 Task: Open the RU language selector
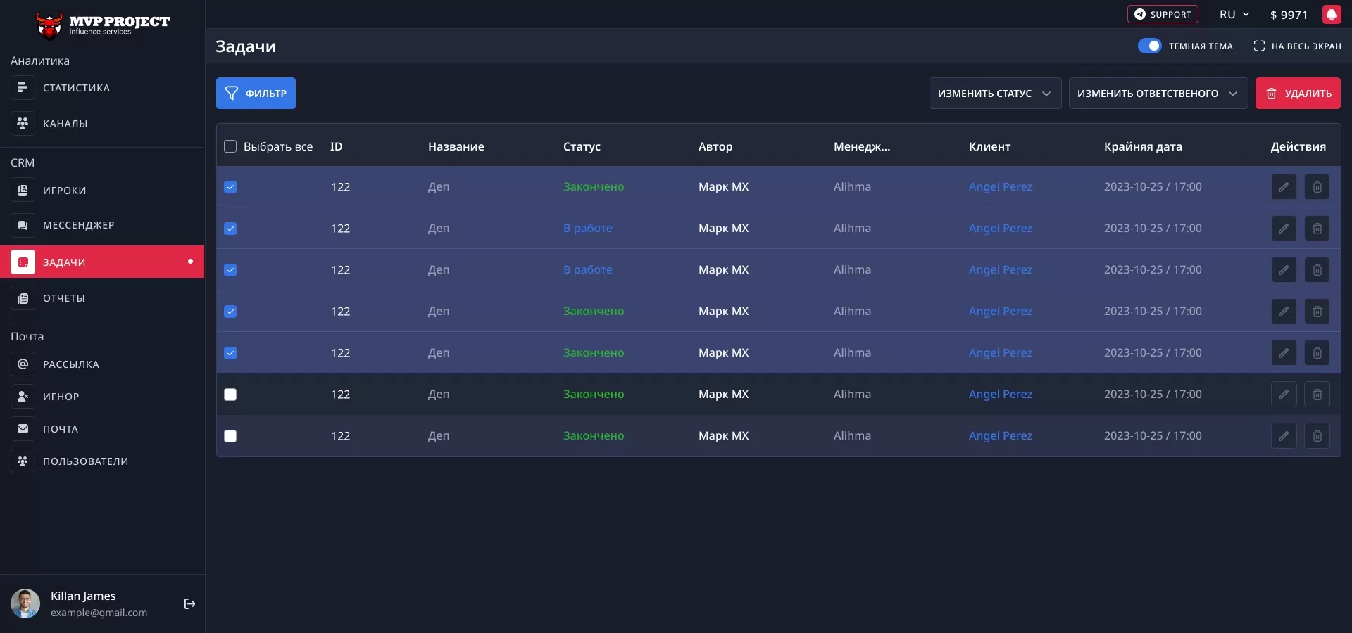tap(1233, 14)
